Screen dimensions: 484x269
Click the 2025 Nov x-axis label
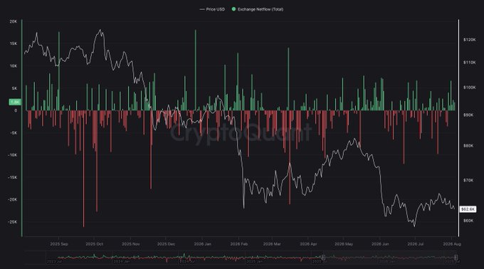[x=130, y=244]
